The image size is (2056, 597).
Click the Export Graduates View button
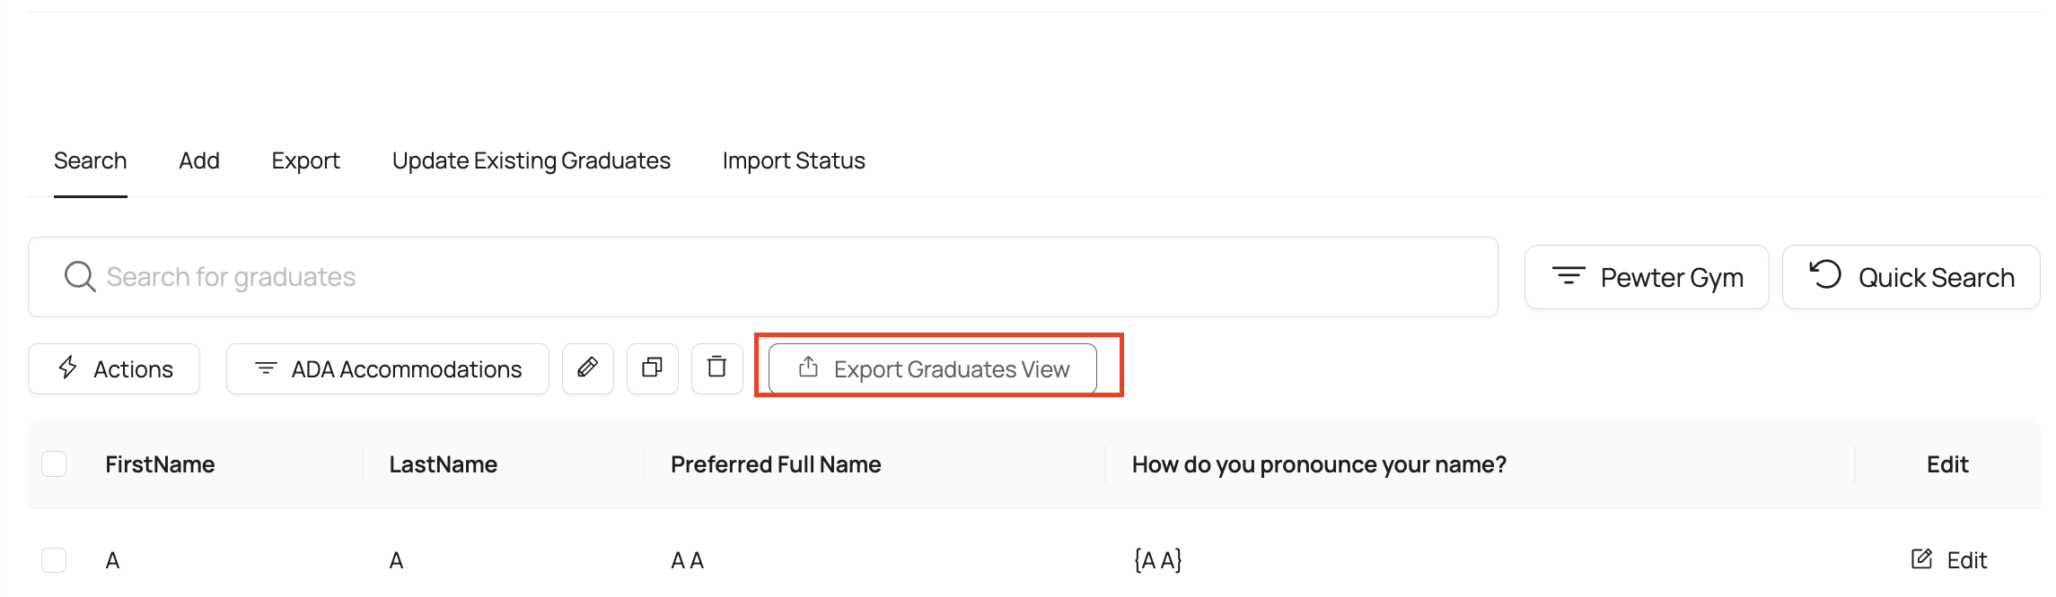pyautogui.click(x=933, y=369)
